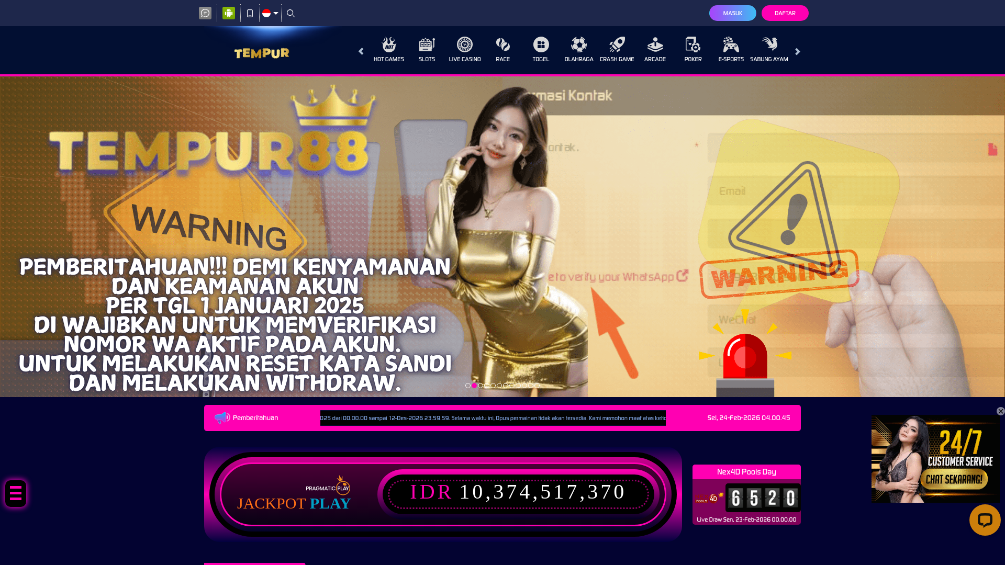The width and height of the screenshot is (1005, 565).
Task: Select the first banner carousel dot
Action: click(468, 386)
